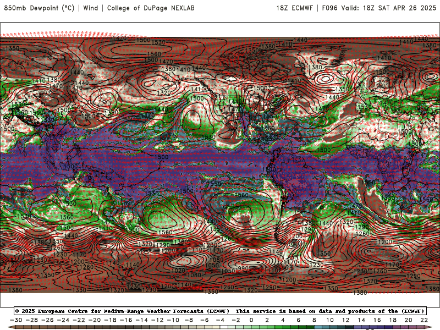Select the '18' legend value
This screenshot has width=440, height=330.
[393, 320]
